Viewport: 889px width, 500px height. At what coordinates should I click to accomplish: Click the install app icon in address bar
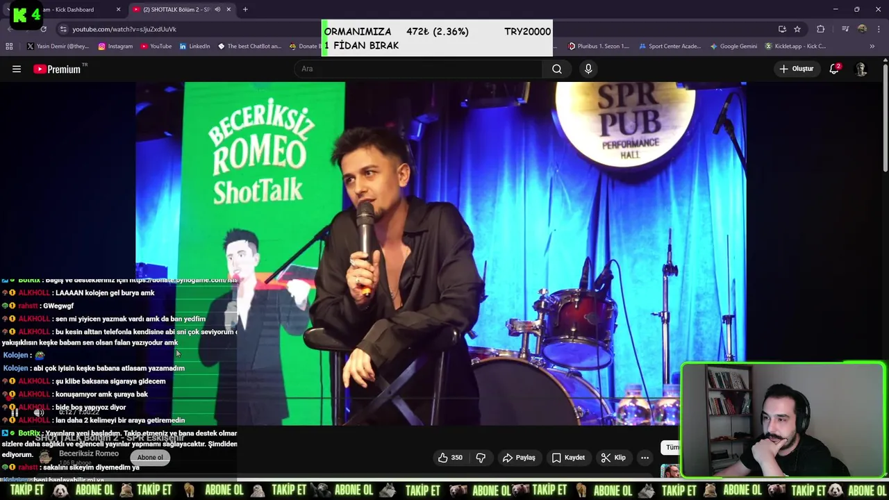[782, 29]
